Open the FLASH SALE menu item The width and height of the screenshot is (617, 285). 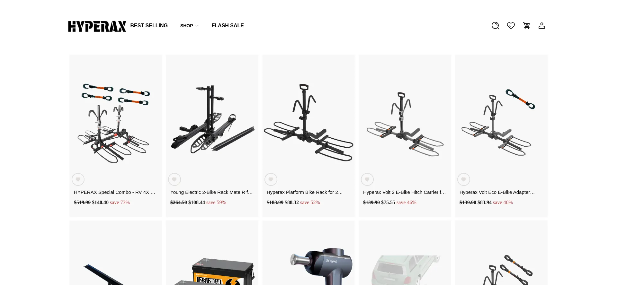pos(228,25)
